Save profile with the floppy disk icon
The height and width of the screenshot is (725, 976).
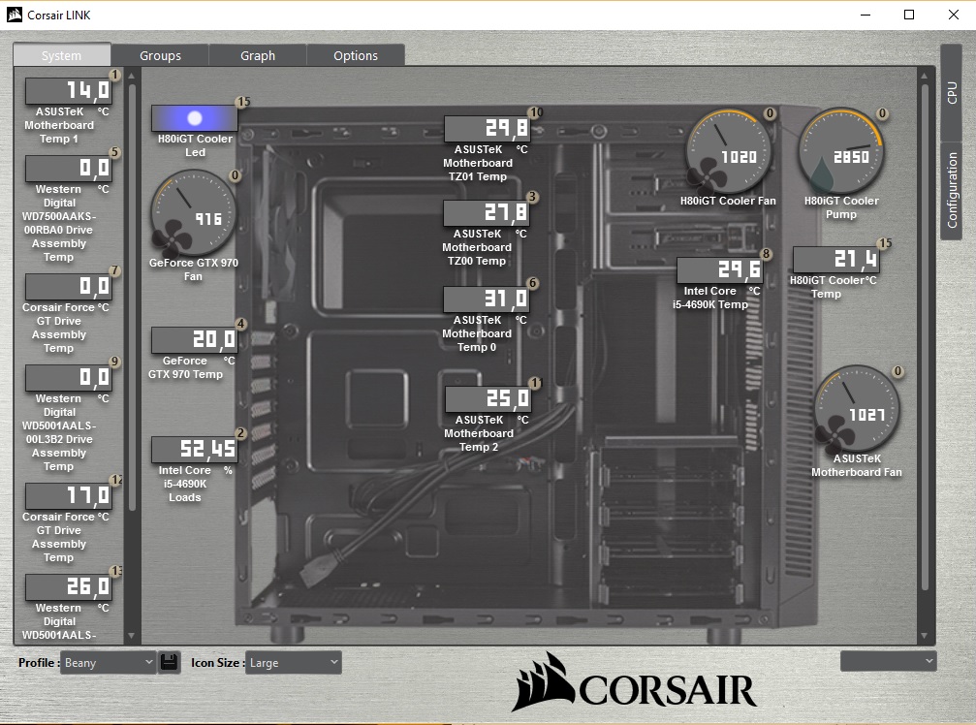click(169, 662)
